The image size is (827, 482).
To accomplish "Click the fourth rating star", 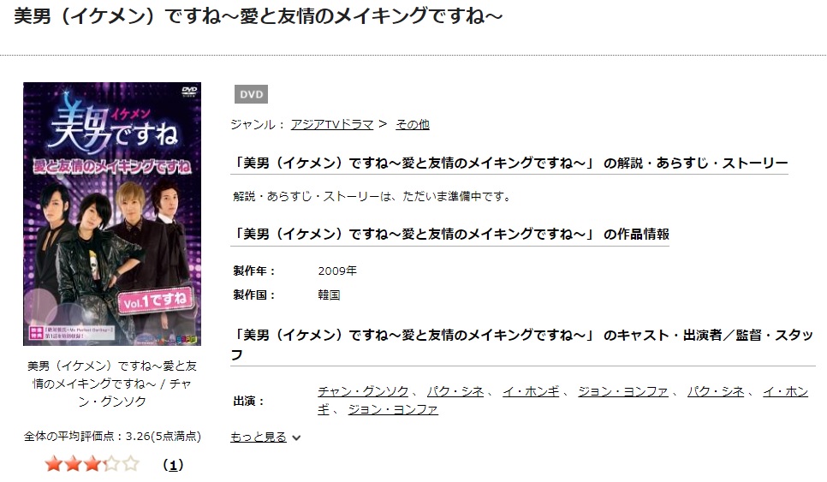I will tap(111, 464).
